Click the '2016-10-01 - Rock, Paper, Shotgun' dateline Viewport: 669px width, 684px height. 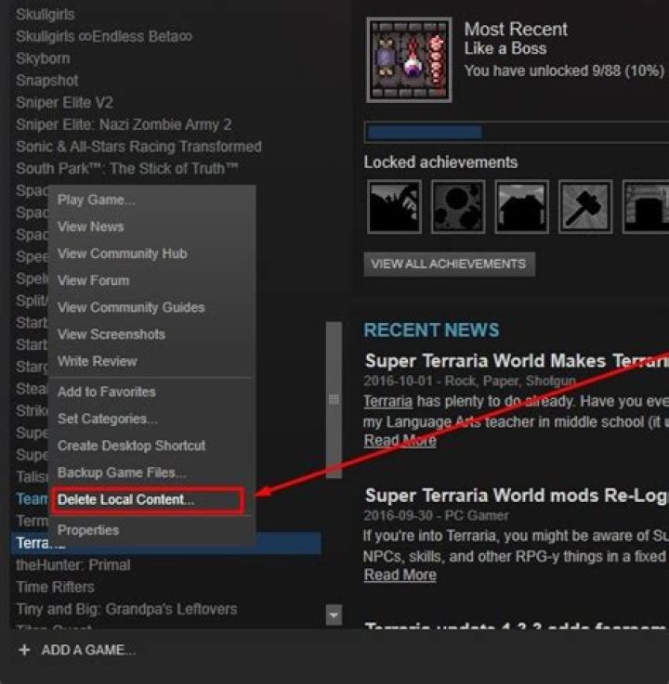pos(470,381)
